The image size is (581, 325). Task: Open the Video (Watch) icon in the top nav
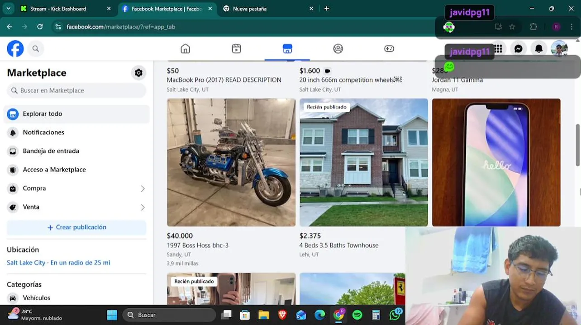(x=236, y=49)
